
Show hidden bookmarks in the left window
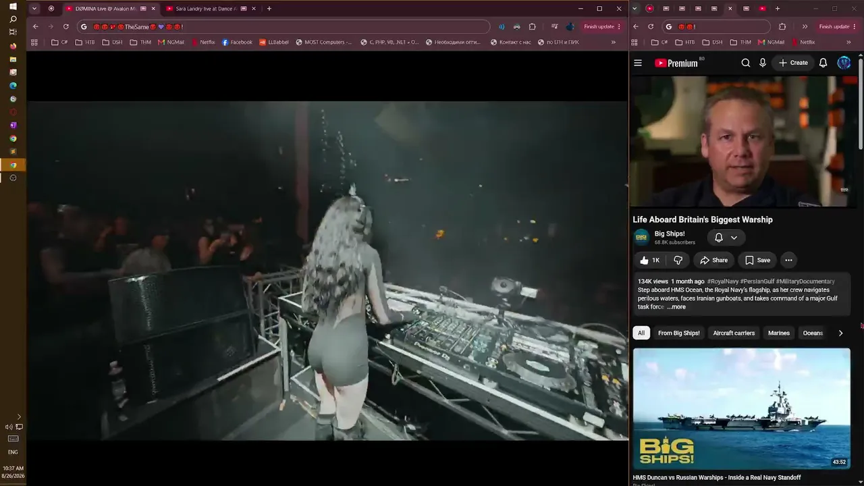[613, 42]
